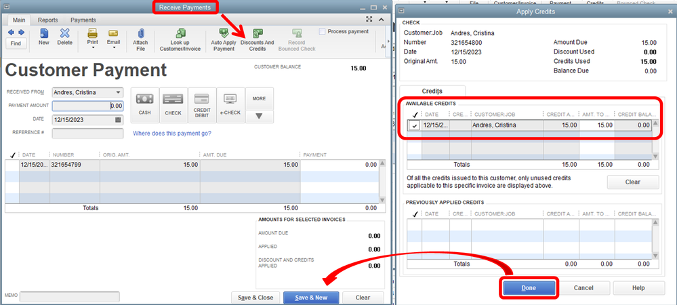Click the Email icon
677x305 pixels.
114,33
